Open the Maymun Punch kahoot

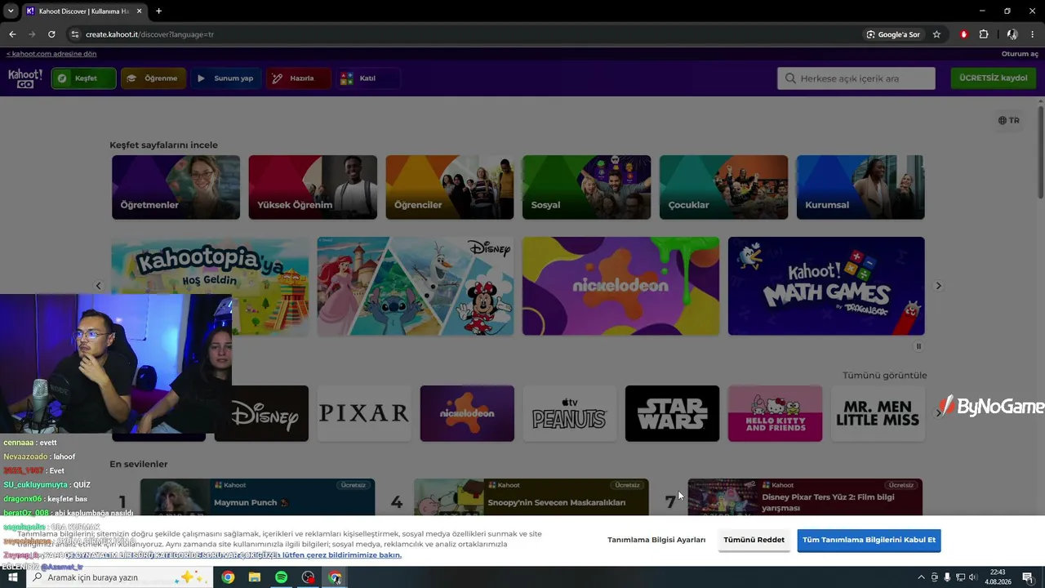point(257,497)
